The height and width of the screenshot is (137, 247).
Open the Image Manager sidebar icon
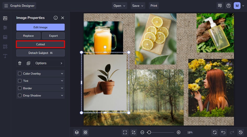pos(5,18)
